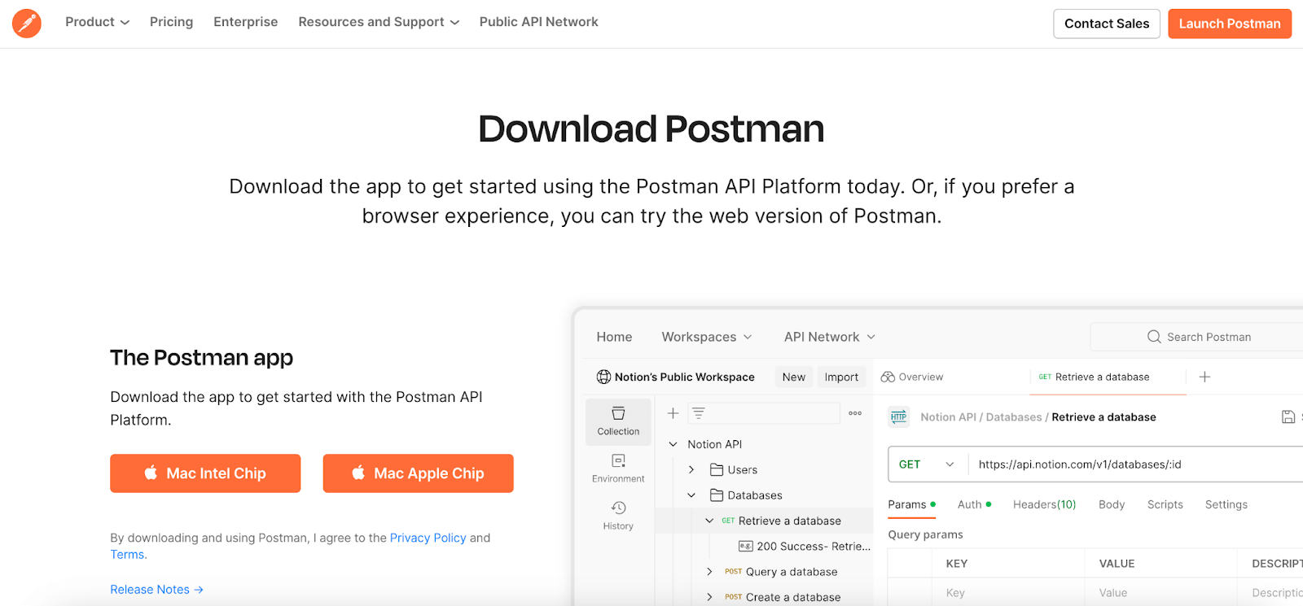1303x606 pixels.
Task: Click the plus icon to add collection
Action: click(x=673, y=413)
